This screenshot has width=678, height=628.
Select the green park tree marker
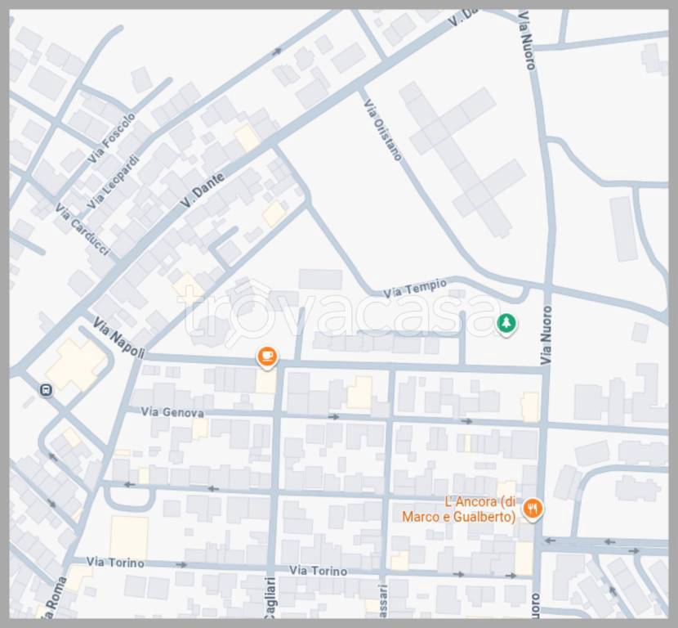[506, 324]
